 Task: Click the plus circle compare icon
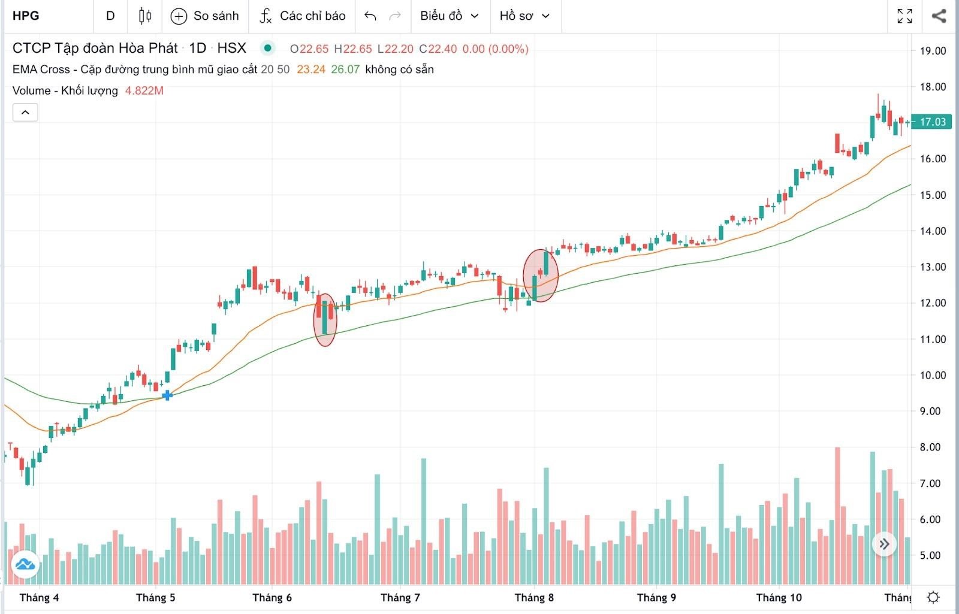179,16
